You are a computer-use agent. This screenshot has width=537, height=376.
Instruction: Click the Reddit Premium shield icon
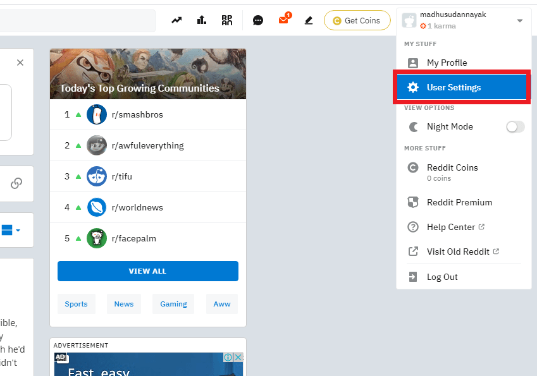pyautogui.click(x=413, y=202)
